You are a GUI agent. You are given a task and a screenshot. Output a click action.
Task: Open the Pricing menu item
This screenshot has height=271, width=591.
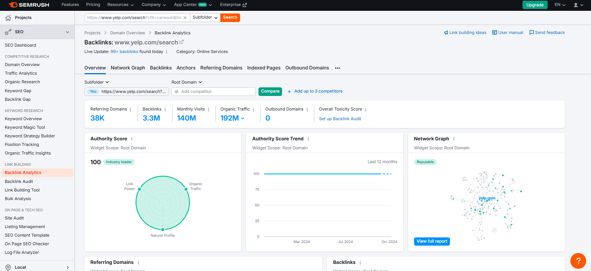[x=93, y=5]
